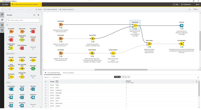The image size is (201, 110).
Task: Select the Rule Engine node
Action: coord(33,69)
